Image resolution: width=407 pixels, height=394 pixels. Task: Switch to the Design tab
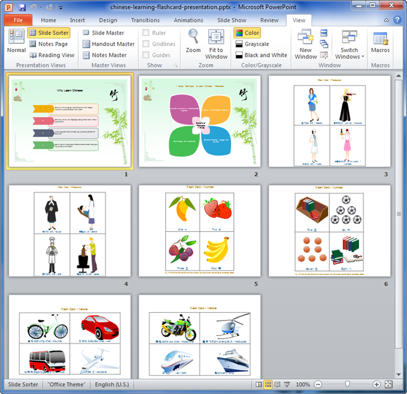point(108,20)
